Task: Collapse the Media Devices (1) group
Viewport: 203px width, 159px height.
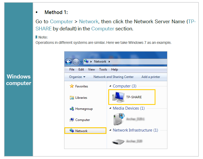Action: point(110,109)
